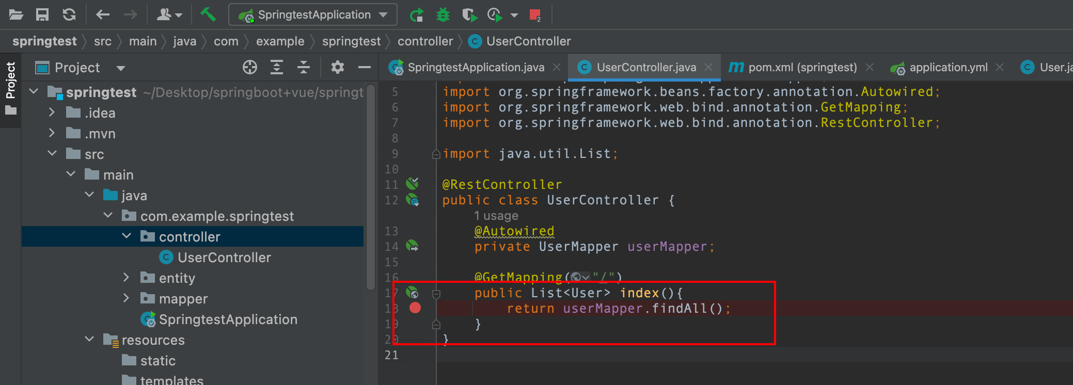
Task: Rerun SpringtestApplication with the green run icon
Action: 416,14
